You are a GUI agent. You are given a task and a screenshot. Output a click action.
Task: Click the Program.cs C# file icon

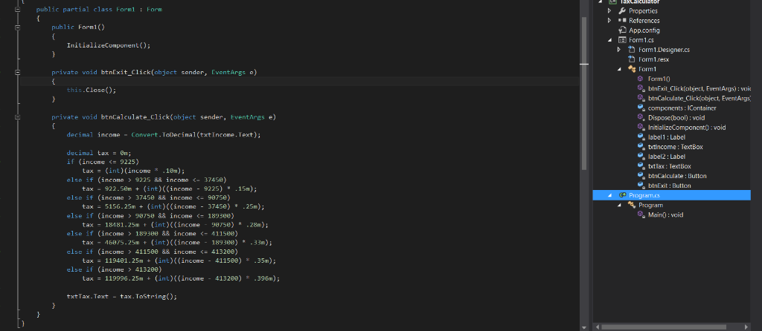coord(622,195)
